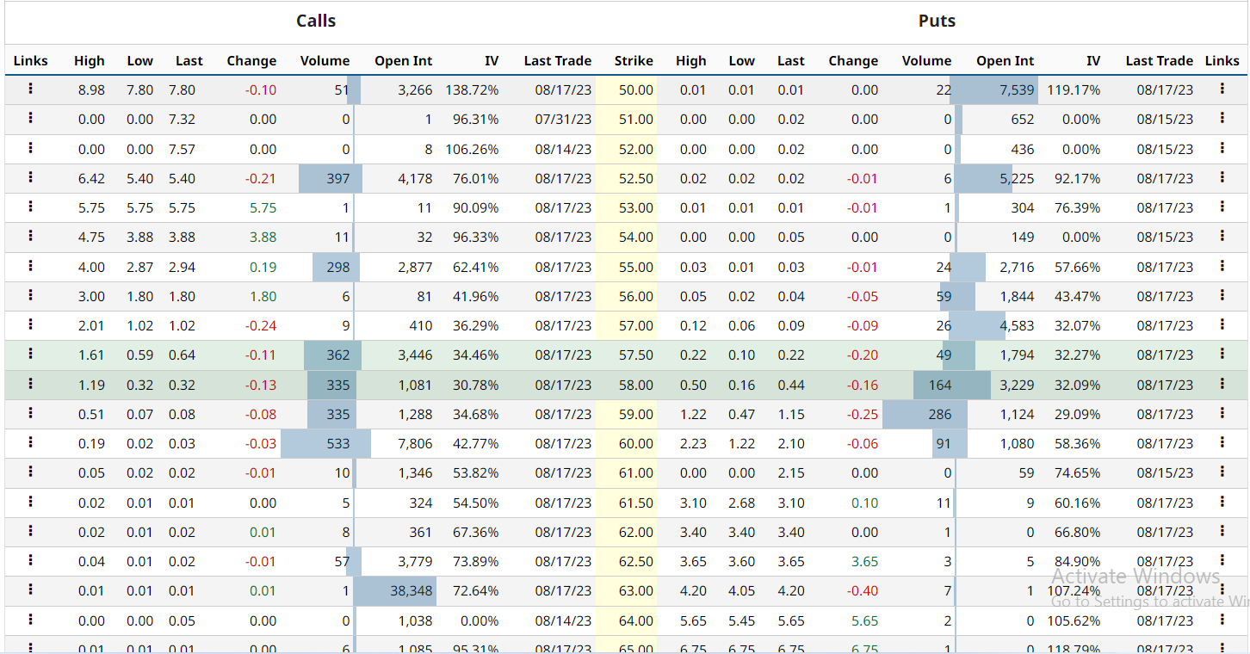1250x654 pixels.
Task: Open puts links menu for strike 56.00
Action: [1222, 295]
